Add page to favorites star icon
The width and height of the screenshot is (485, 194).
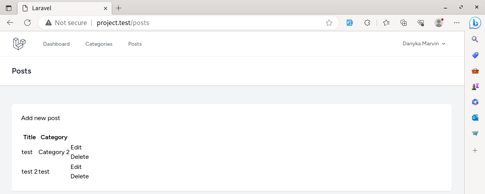tap(329, 23)
